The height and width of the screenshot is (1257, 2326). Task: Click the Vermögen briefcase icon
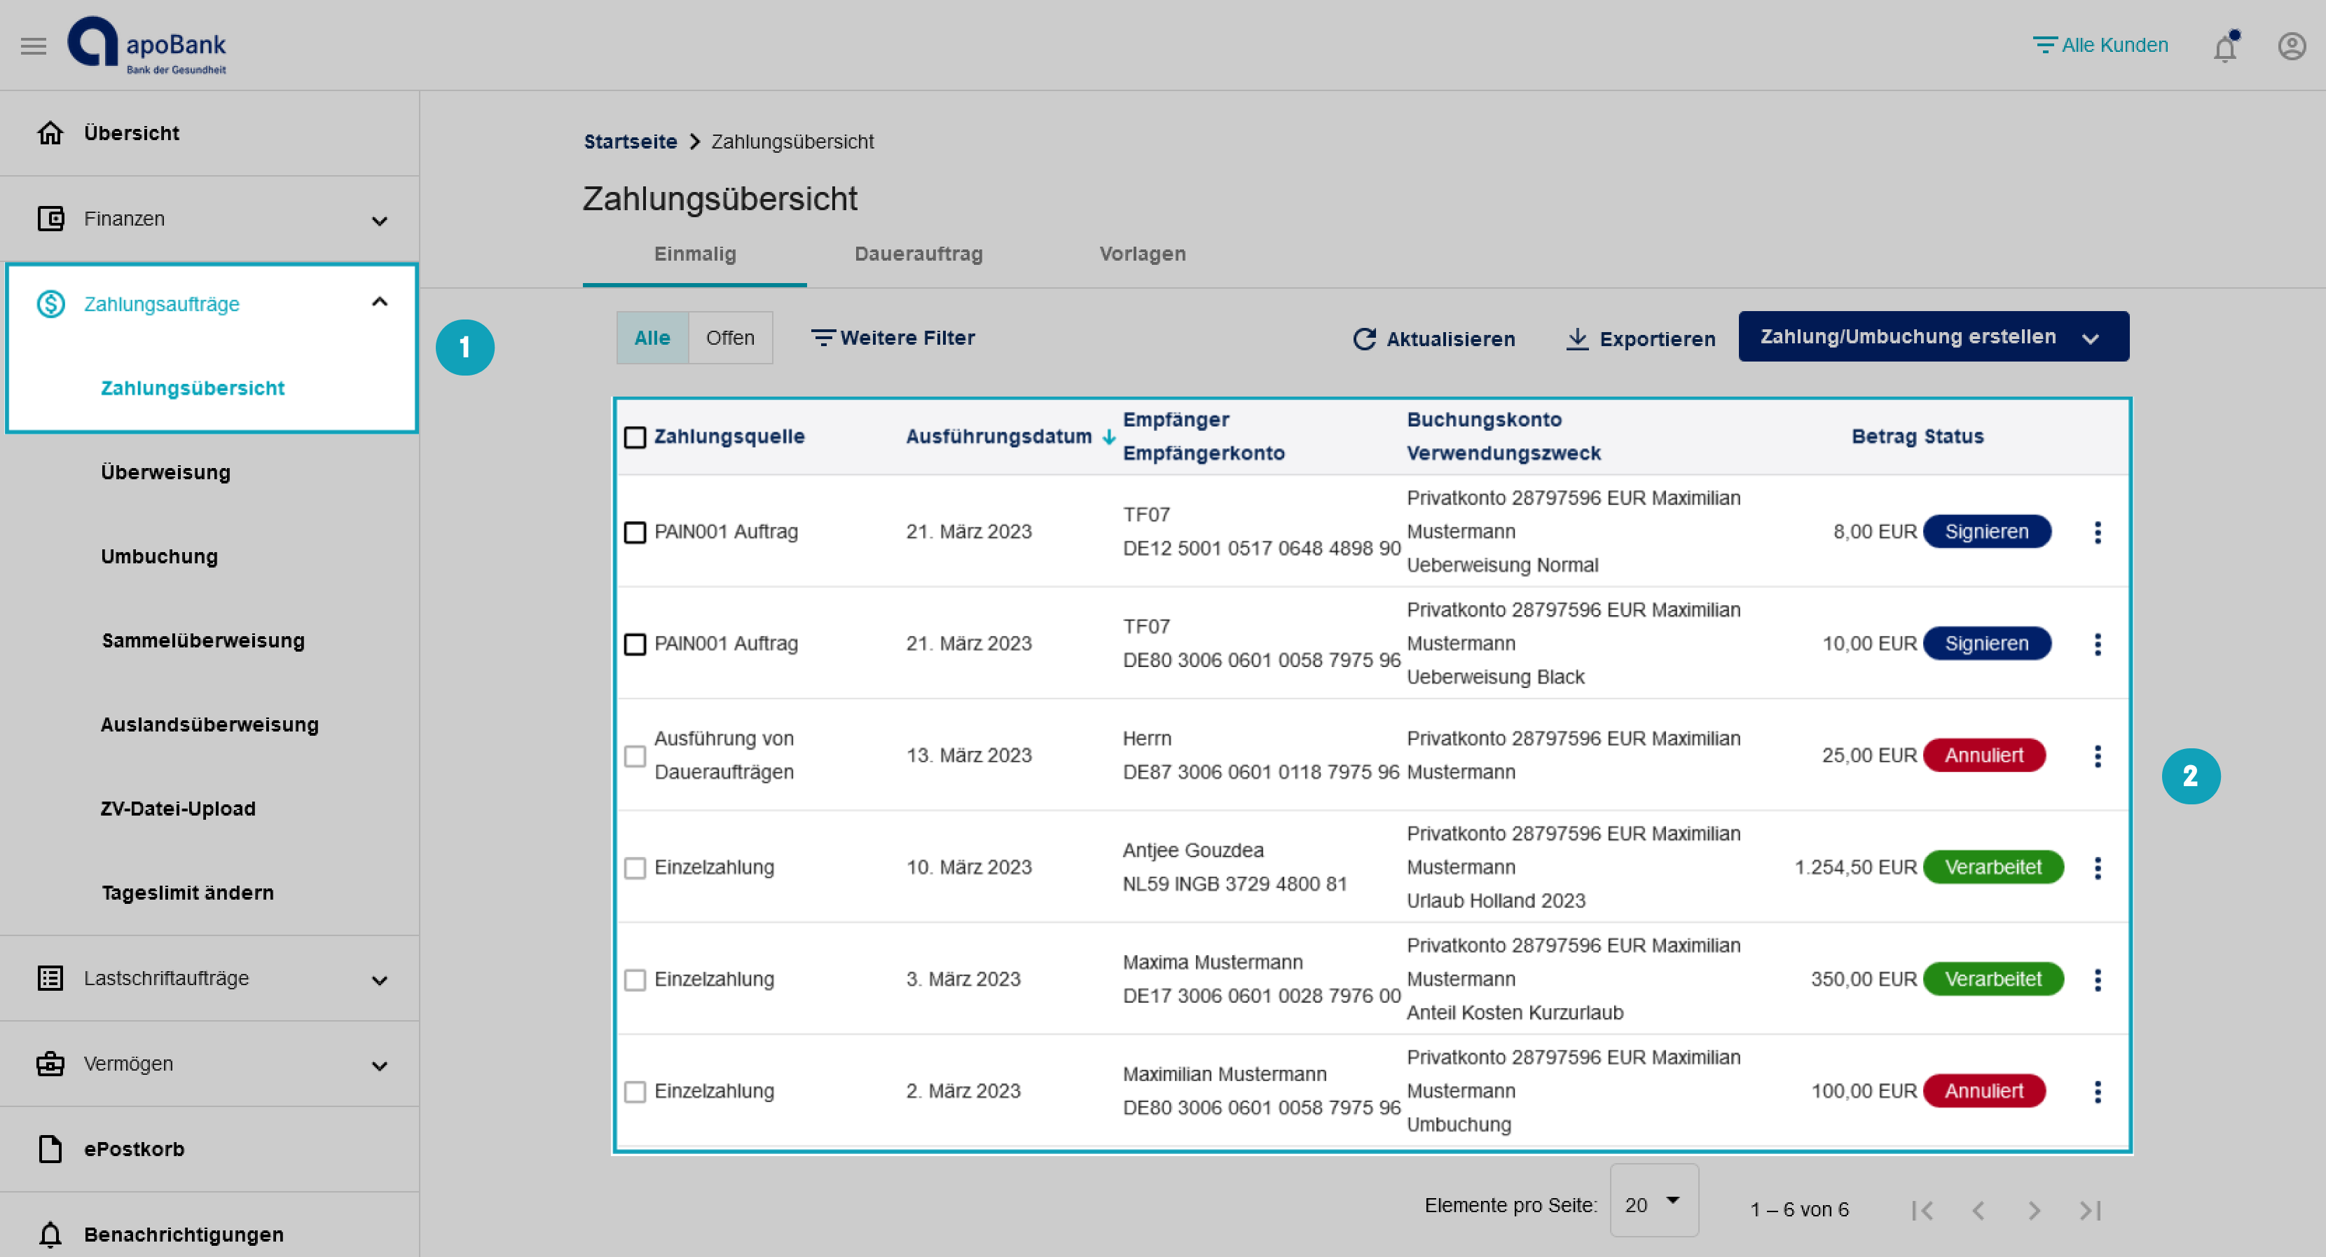pos(50,1064)
